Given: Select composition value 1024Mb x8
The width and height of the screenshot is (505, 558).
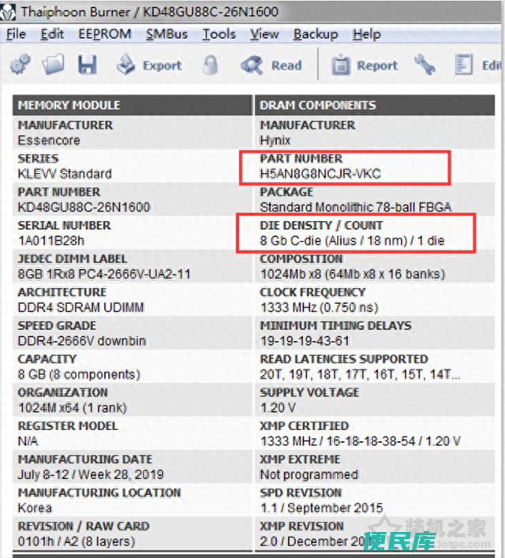Looking at the screenshot, I should [353, 274].
